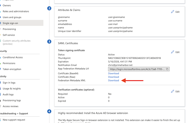
Task: Click notification email chris@primeharbor.net
Action: tap(120, 65)
